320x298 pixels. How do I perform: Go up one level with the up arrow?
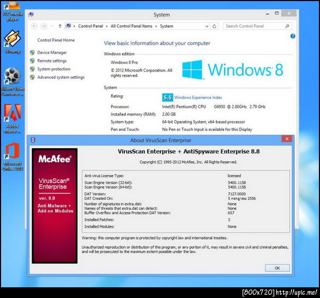point(60,26)
